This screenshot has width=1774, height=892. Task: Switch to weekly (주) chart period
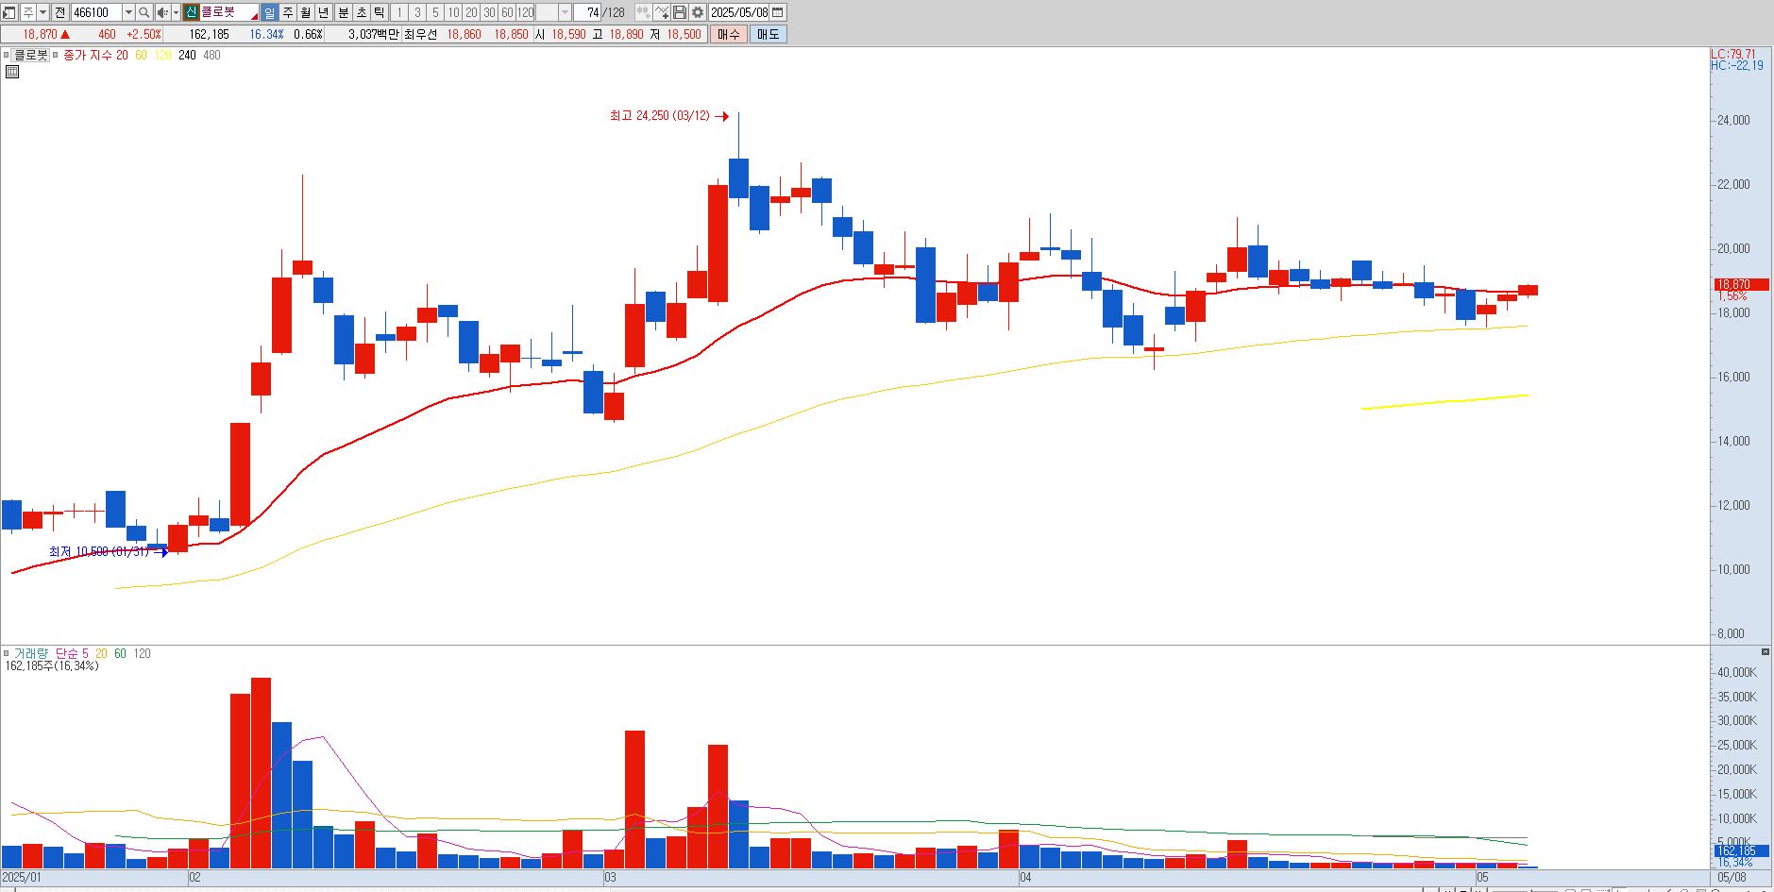(x=288, y=12)
